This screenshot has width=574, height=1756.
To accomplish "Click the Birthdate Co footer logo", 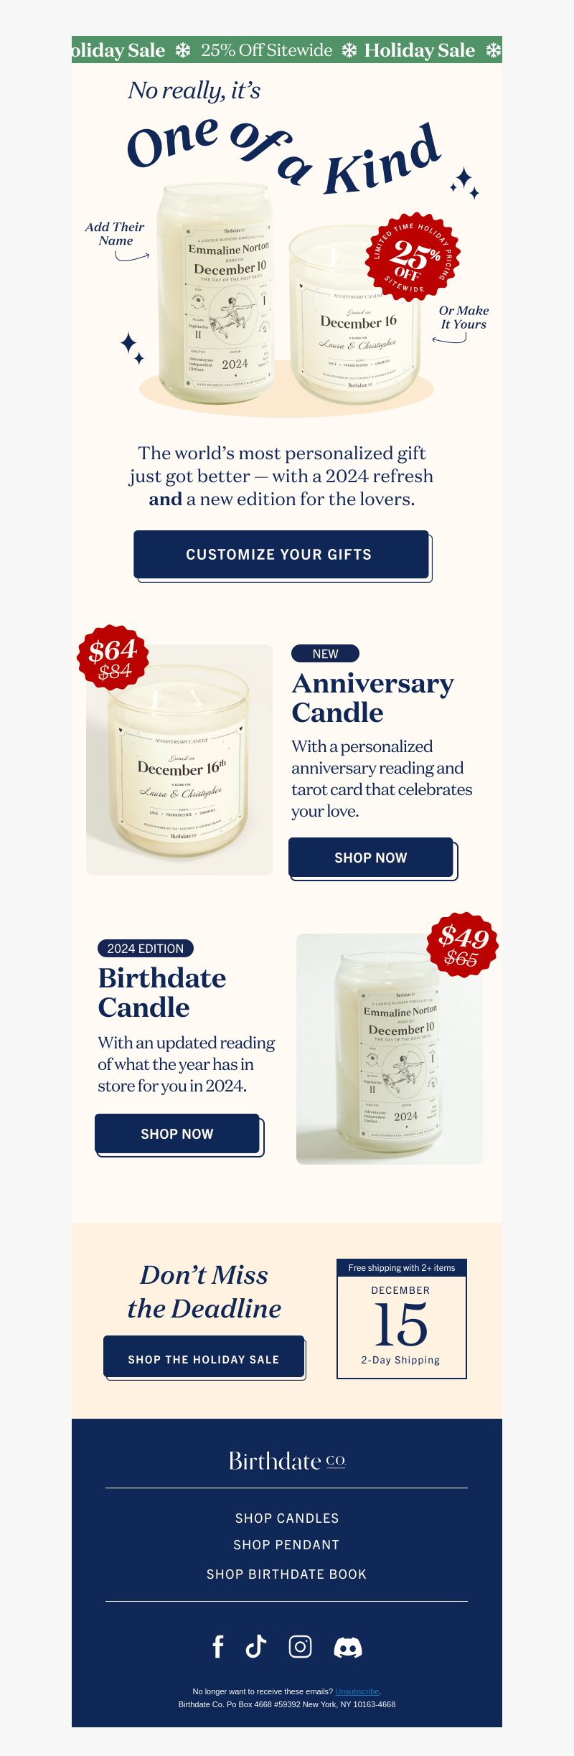I will pyautogui.click(x=287, y=1460).
